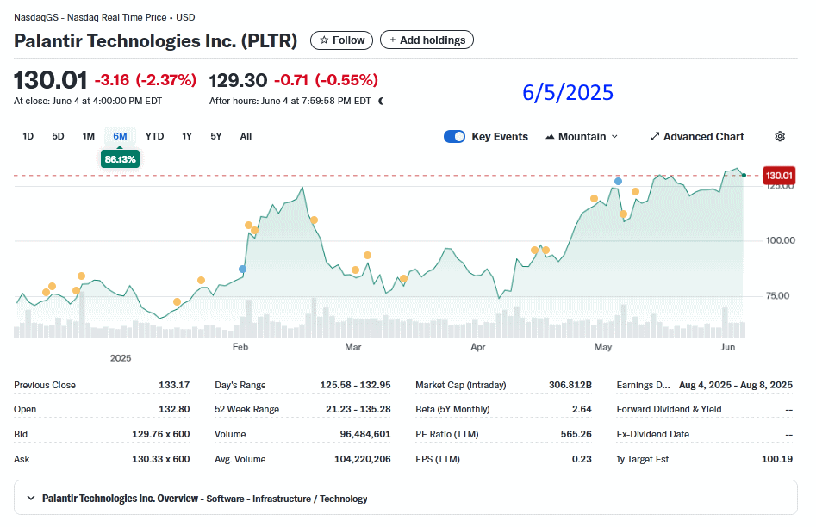
Task: Click the Avg. Volume value 104,220,206
Action: (362, 459)
